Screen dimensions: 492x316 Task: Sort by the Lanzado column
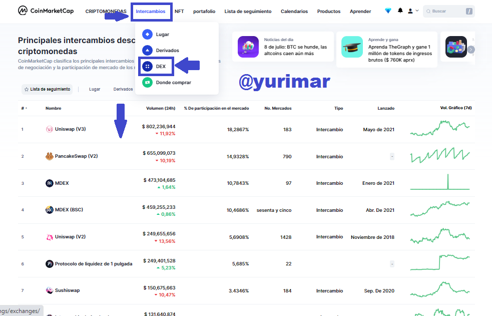[x=386, y=108]
